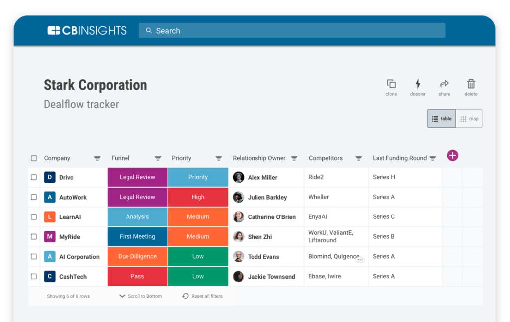Viewport: 510px width, 322px height.
Task: Click the MyRide company M icon
Action: [x=50, y=236]
